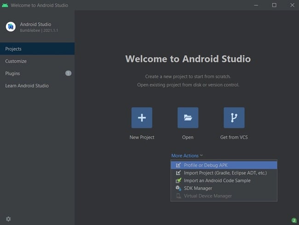Viewport: 299px width, 225px height.
Task: Click the New Project plus icon
Action: click(x=142, y=117)
